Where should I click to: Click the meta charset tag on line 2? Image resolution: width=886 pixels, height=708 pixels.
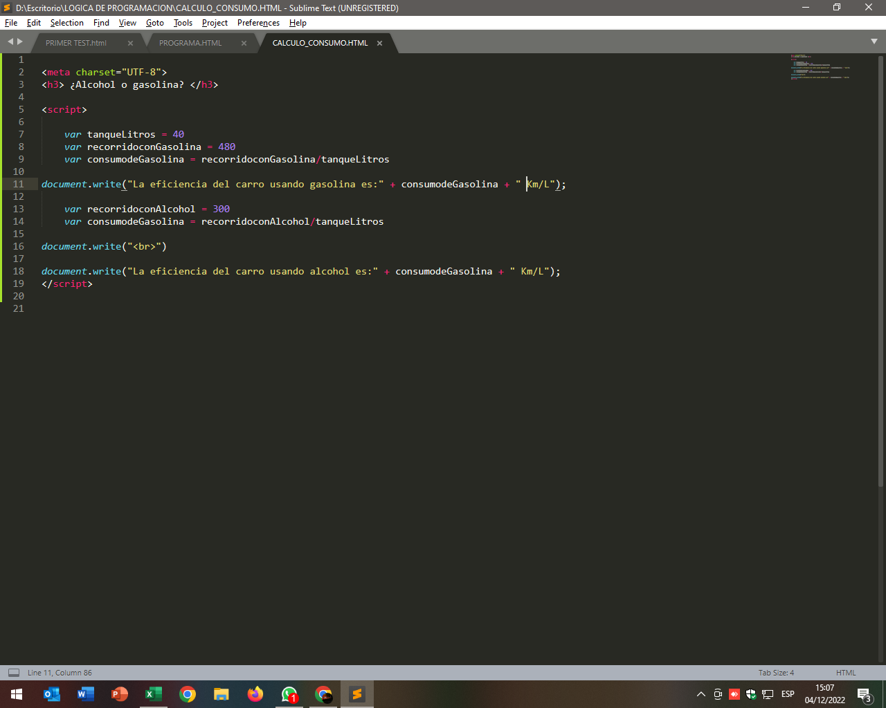[x=104, y=72]
